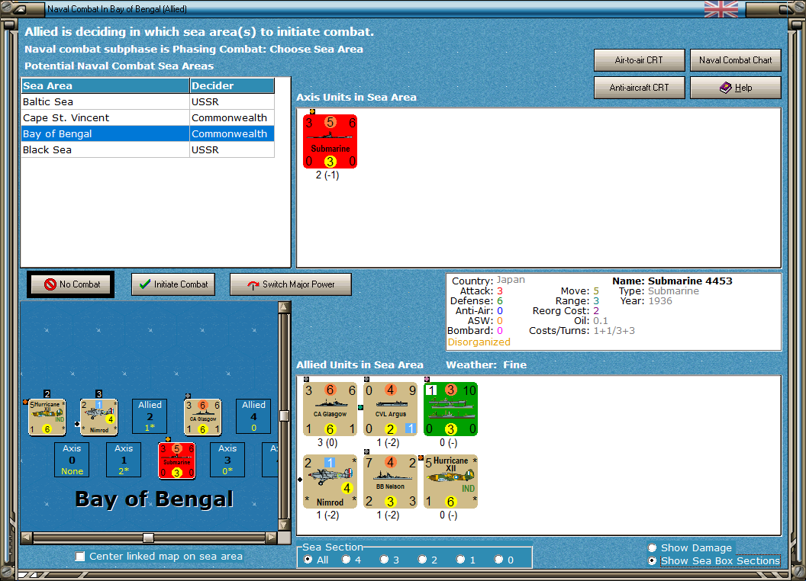Open the Air-to-air CRT chart
The width and height of the screenshot is (806, 581).
tap(639, 60)
